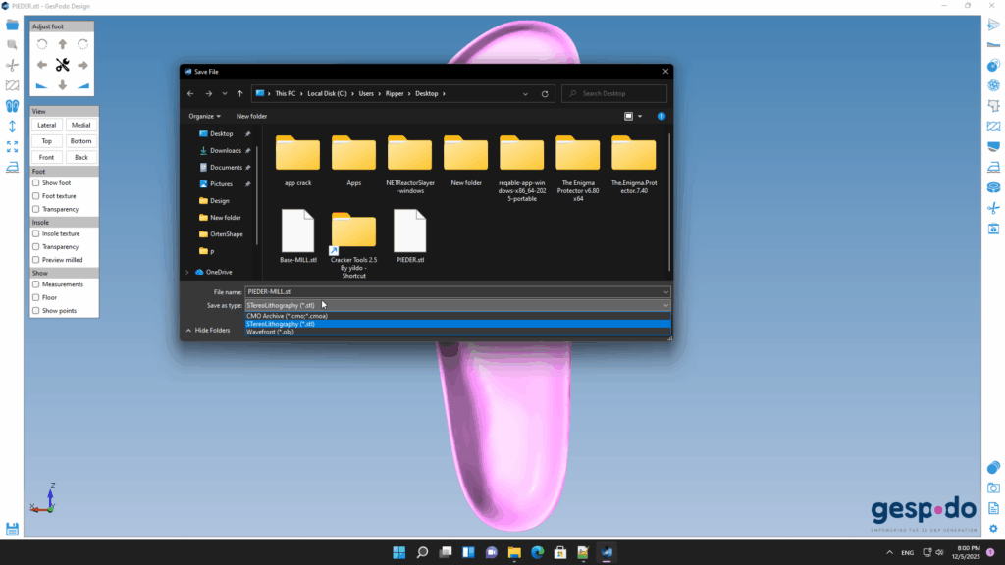Toggle the Floor checkbox

pos(36,297)
